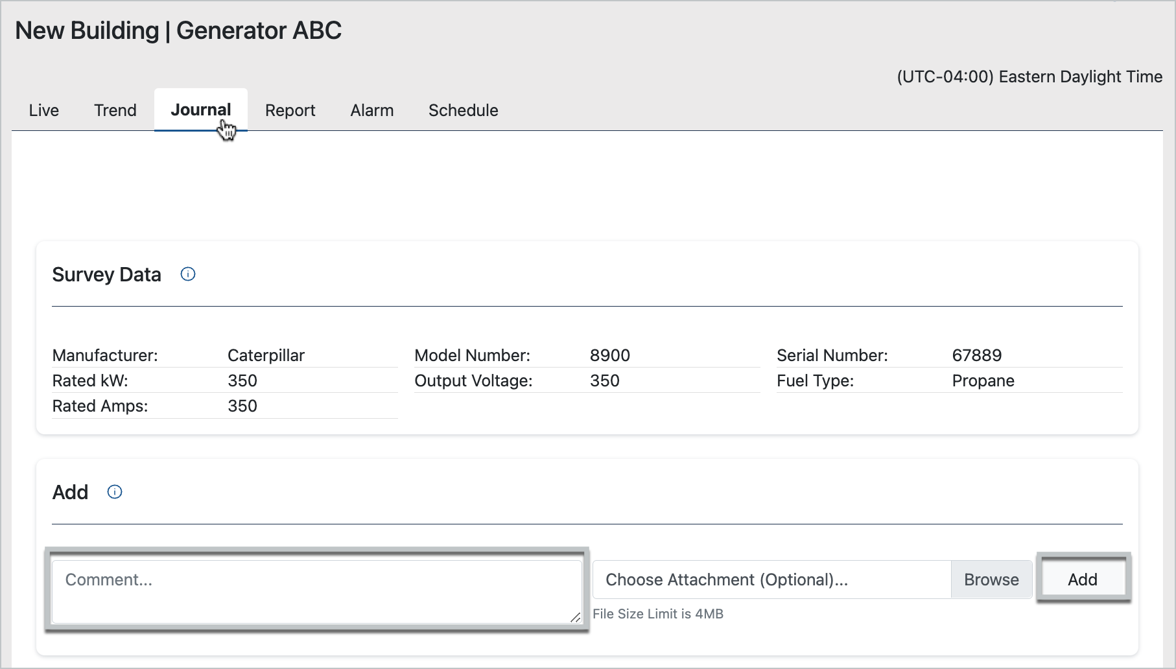Click the Comment box resize handle
Image resolution: width=1176 pixels, height=669 pixels.
click(x=575, y=617)
